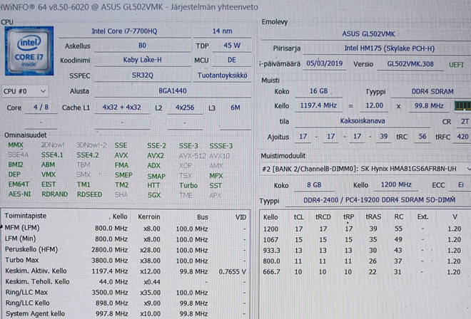
Task: Select the tRFC value 420
Action: [462, 137]
